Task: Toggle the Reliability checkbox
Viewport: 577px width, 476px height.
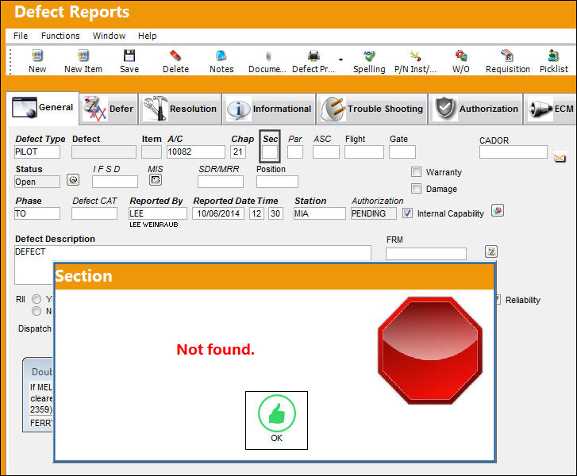Action: (x=498, y=299)
